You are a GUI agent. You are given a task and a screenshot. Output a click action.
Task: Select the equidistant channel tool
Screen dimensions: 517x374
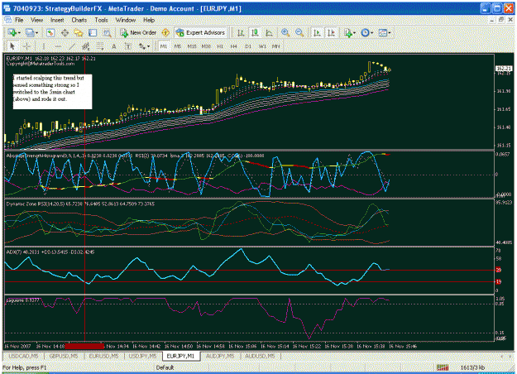tap(86, 46)
